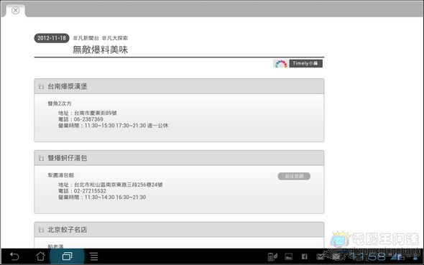Tap the icon beside 台南爆漿漢堡

[x=41, y=87]
